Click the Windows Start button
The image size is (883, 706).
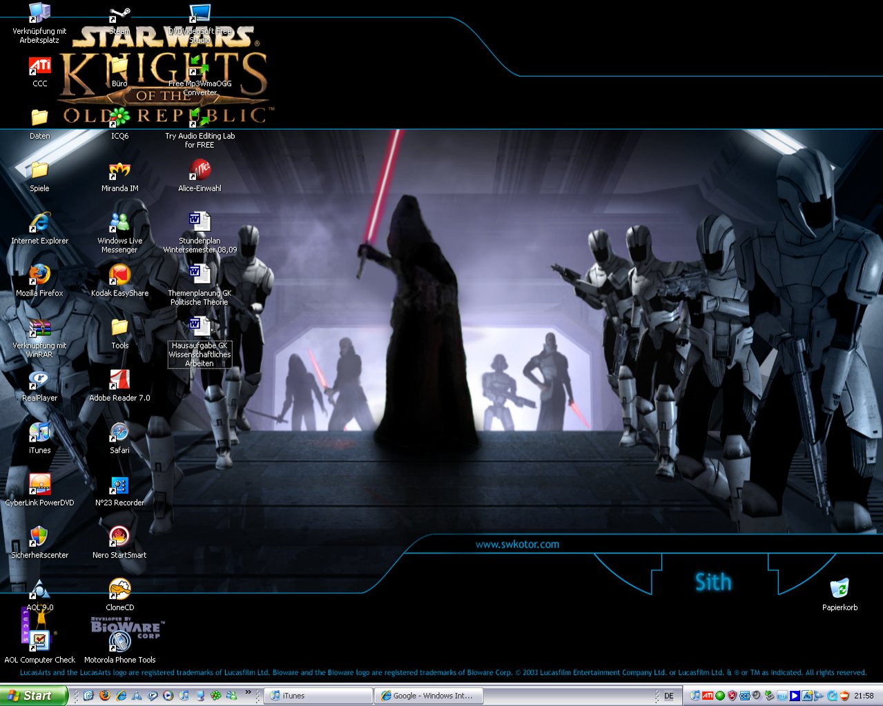point(33,696)
